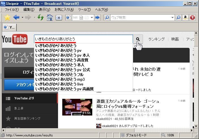Expand the address bar dropdown arrow
The height and width of the screenshot is (139, 199).
[x=92, y=18]
